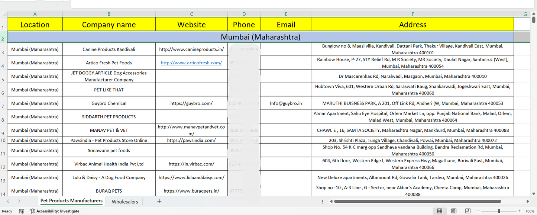Select the Lulu & Daisy company cell
537x215 pixels.
click(109, 177)
